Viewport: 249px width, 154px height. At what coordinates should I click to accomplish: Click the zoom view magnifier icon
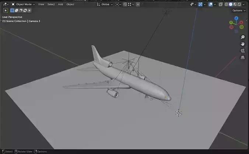(242, 37)
